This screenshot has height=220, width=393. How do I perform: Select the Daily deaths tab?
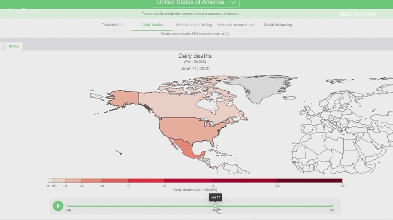pos(152,25)
